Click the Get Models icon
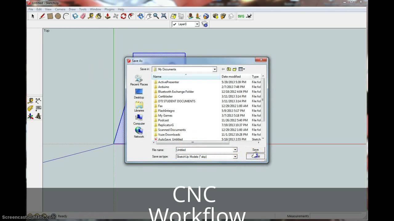394x221 pixels. (215, 16)
